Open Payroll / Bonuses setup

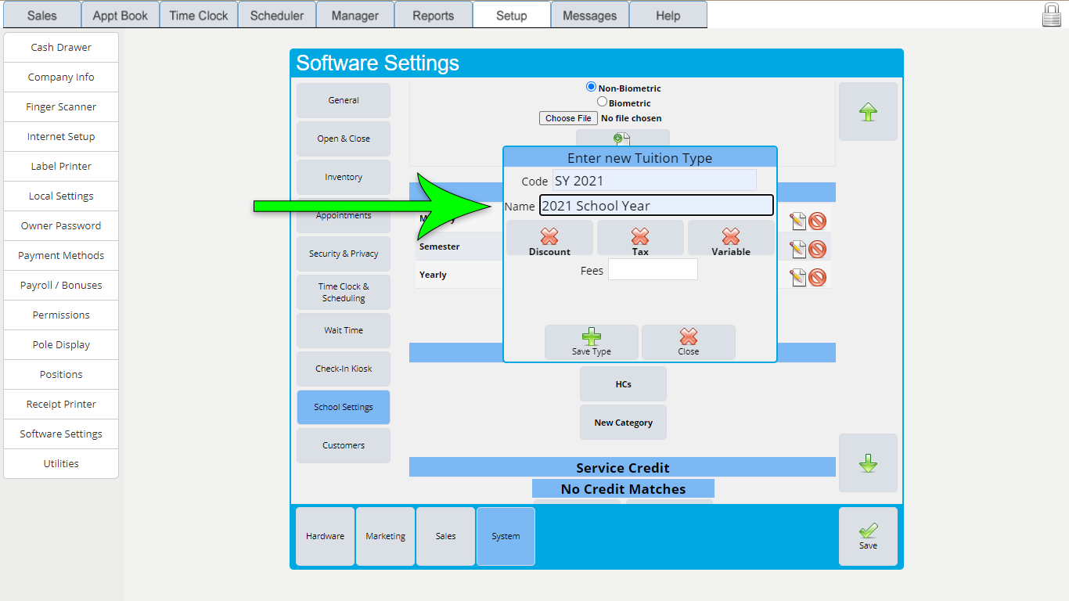coord(61,286)
